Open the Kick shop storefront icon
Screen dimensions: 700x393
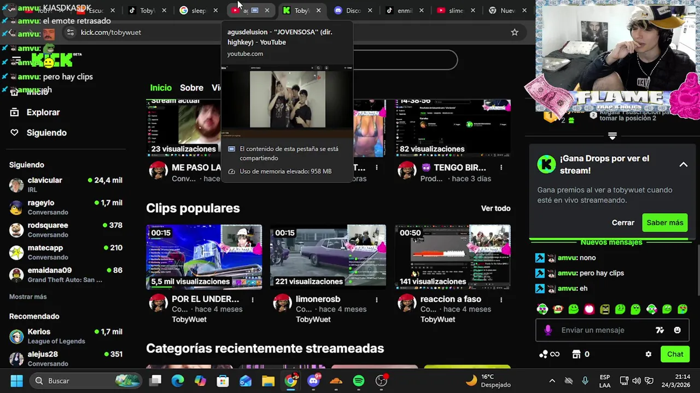tap(576, 354)
